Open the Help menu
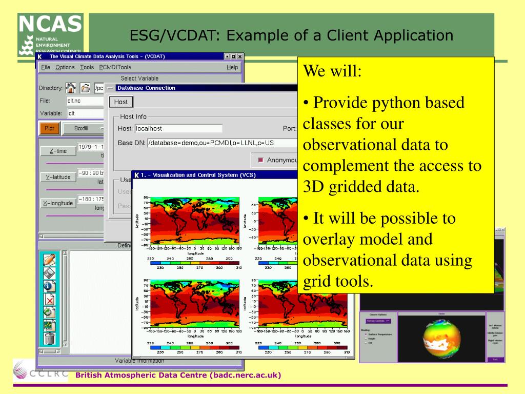This screenshot has width=525, height=394. tap(232, 67)
